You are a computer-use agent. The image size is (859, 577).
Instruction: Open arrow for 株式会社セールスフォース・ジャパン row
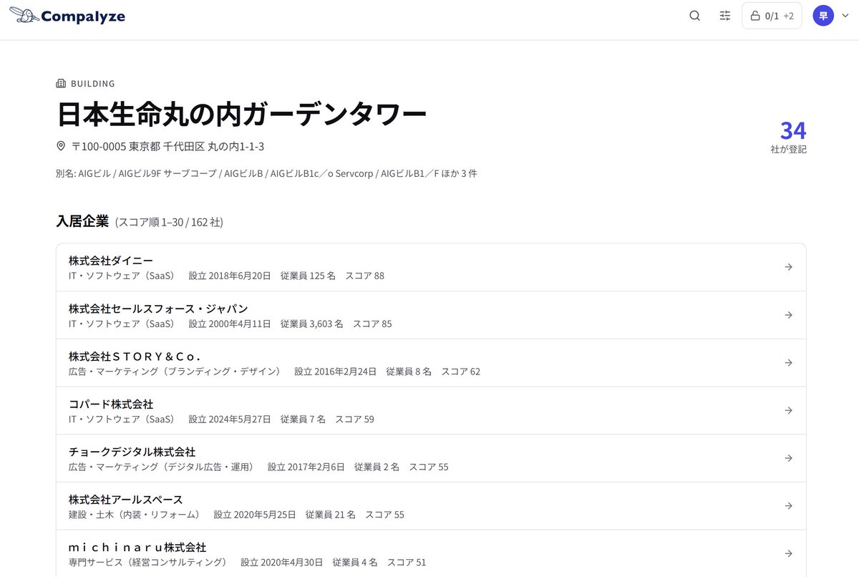[x=788, y=315]
